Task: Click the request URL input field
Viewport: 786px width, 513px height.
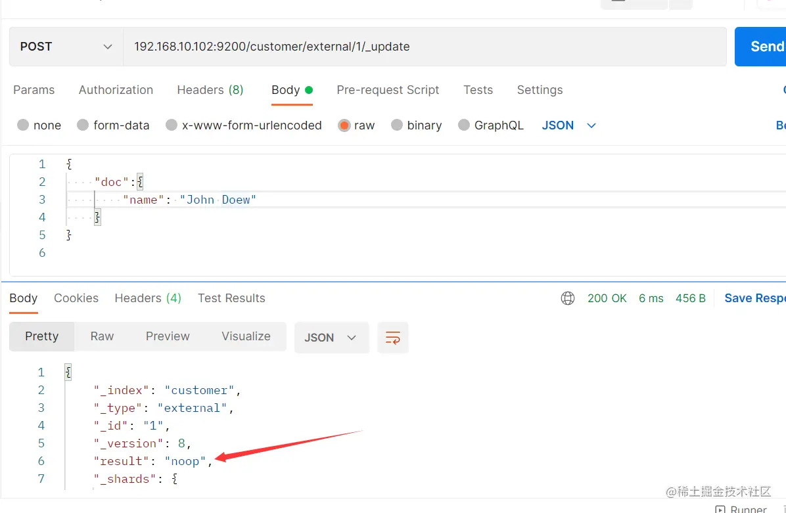Action: pyautogui.click(x=425, y=47)
